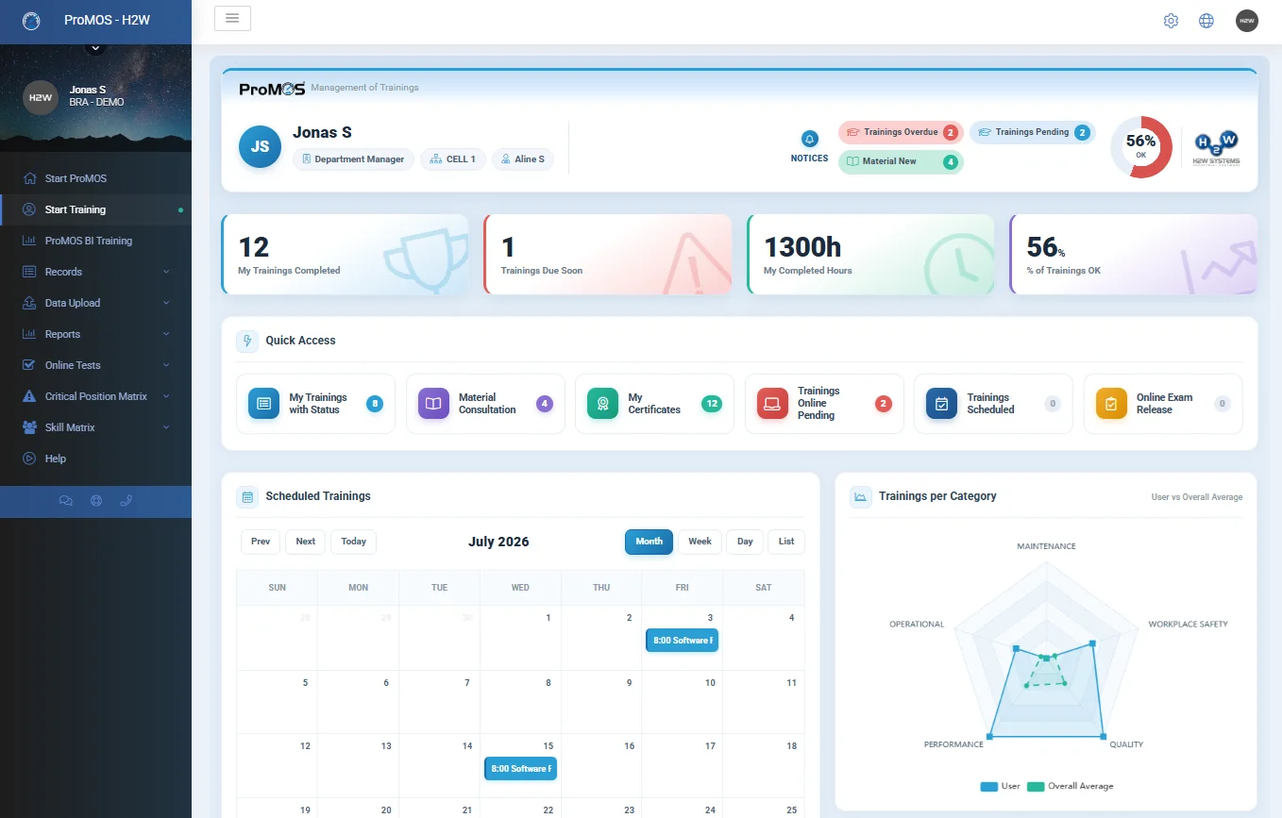Expand the Reports menu
The width and height of the screenshot is (1282, 818).
click(x=95, y=334)
